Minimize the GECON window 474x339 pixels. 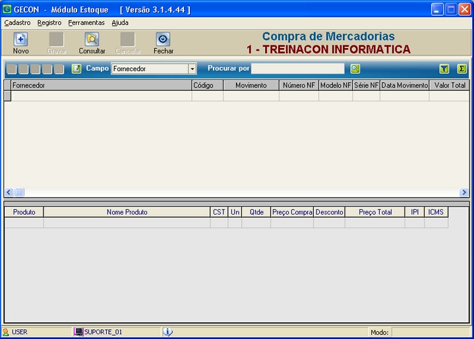pos(437,9)
